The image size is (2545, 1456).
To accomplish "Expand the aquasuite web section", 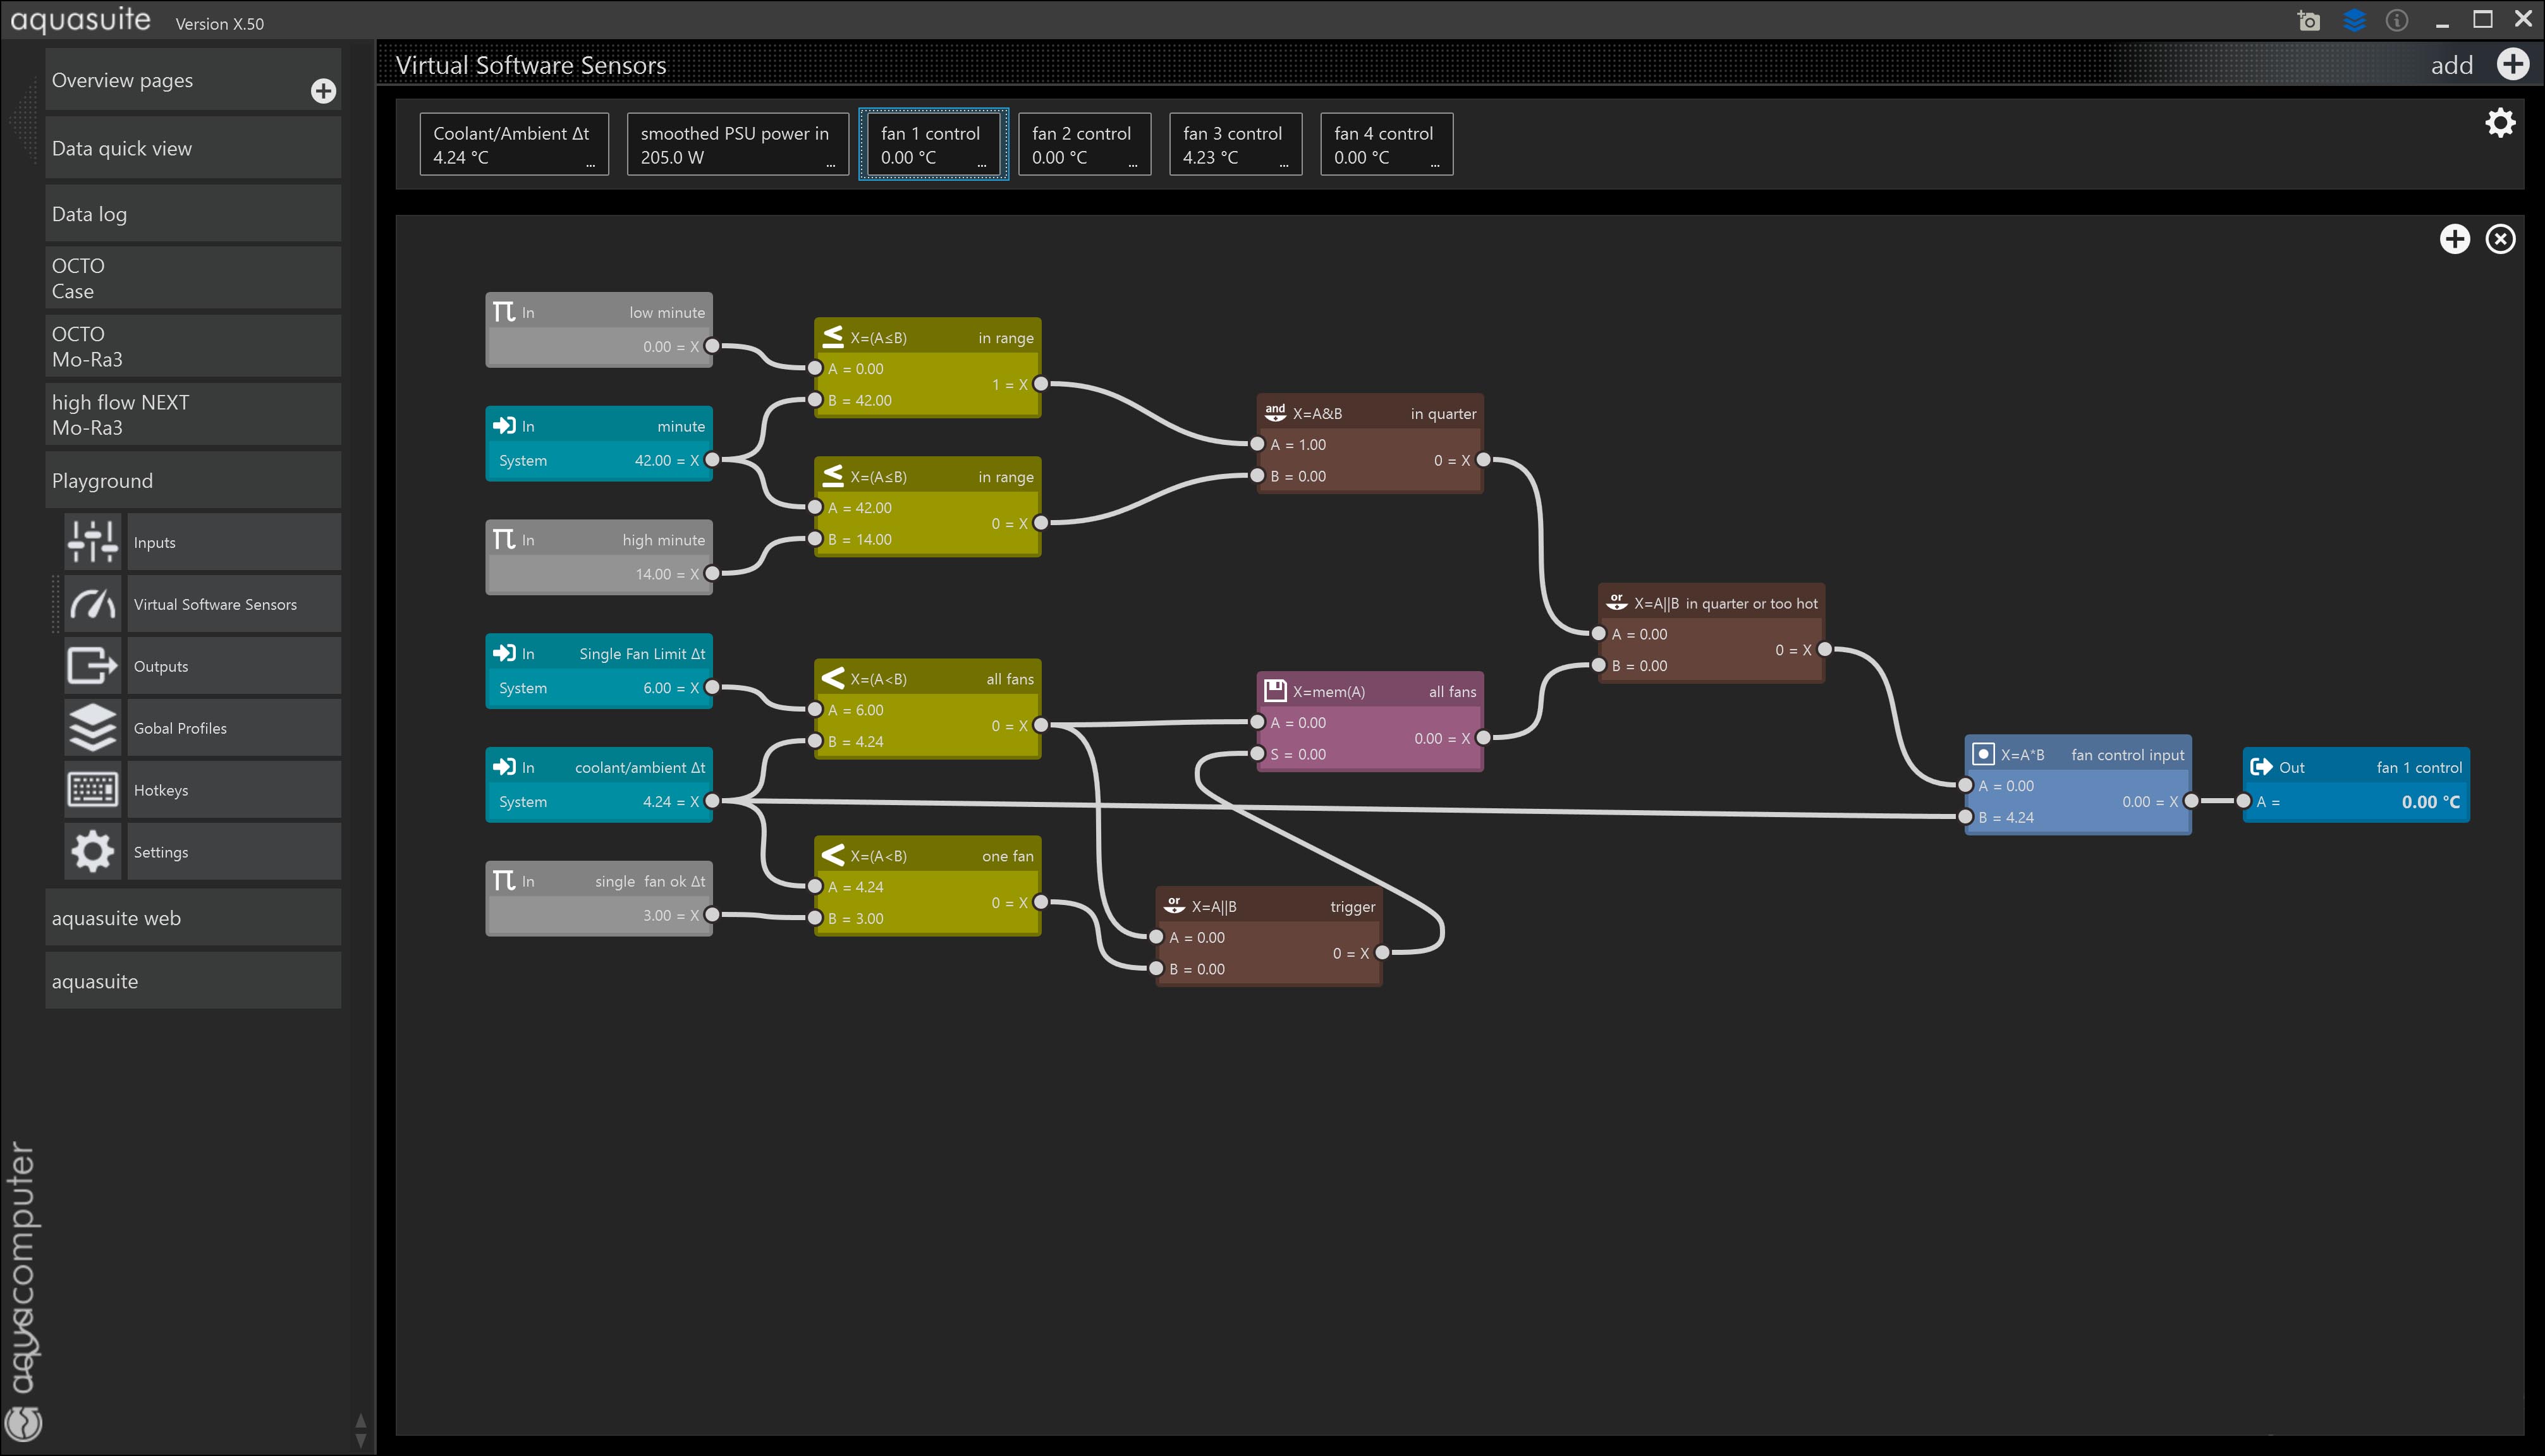I will tap(193, 918).
